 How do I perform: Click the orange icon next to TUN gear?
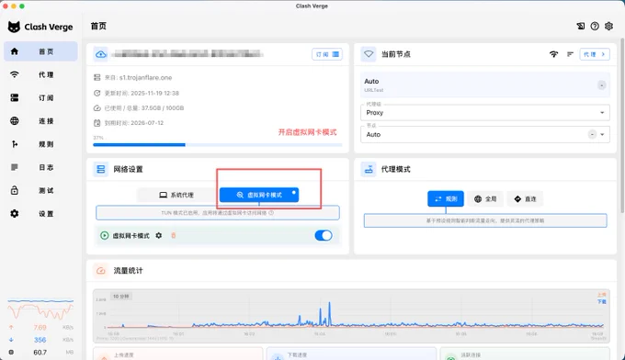[173, 235]
